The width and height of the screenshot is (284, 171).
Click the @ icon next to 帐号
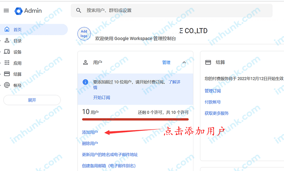click(7, 85)
